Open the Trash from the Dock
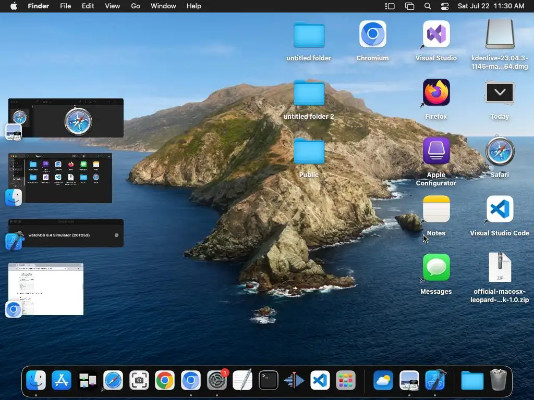Viewport: 534px width, 400px height. [498, 380]
